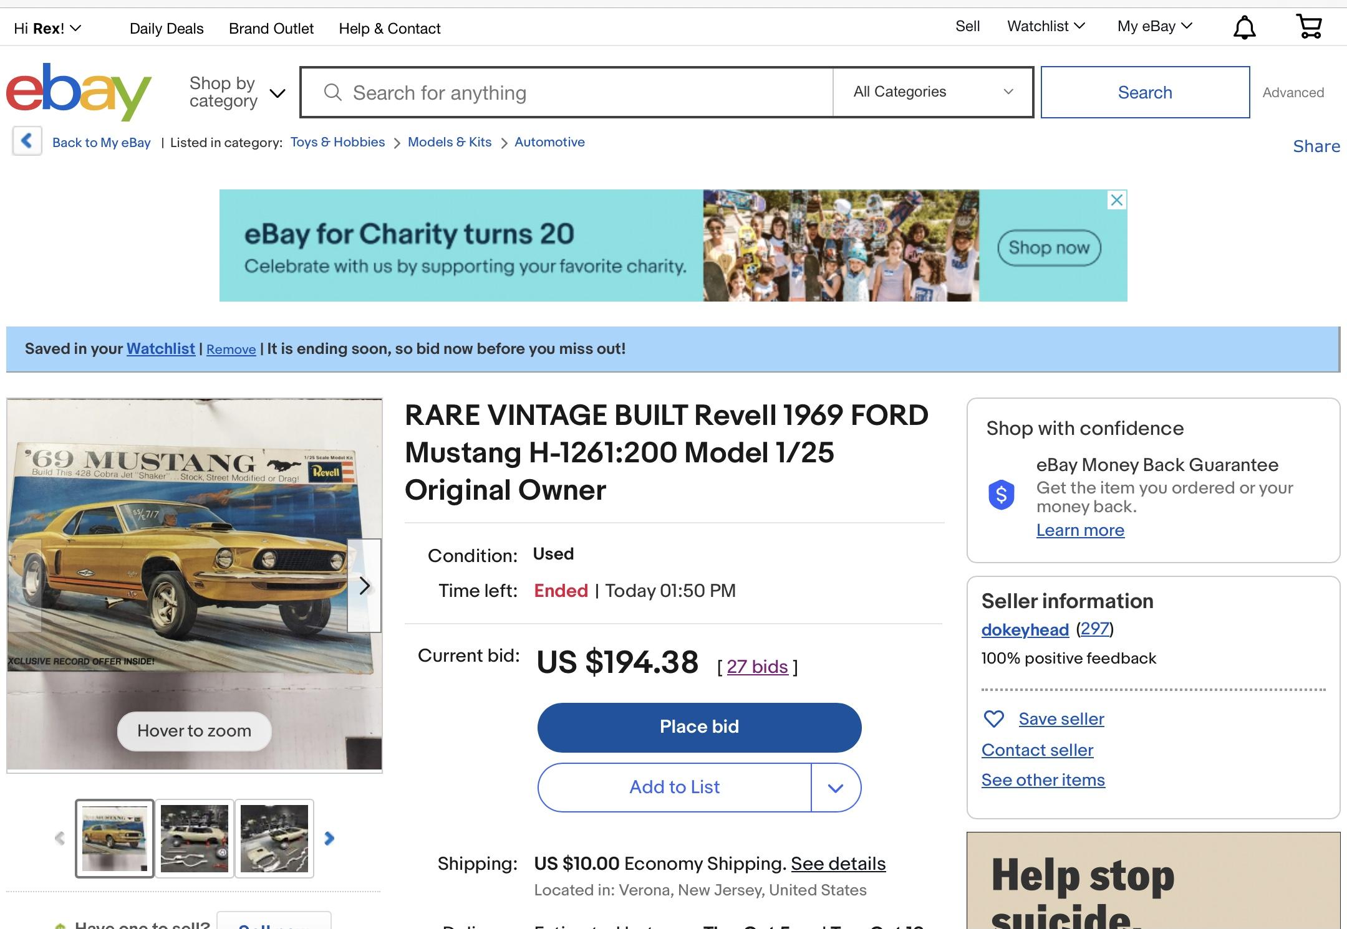Screen dimensions: 1347x929
Task: Advance thumbnail strip with blue right arrow
Action: click(329, 839)
